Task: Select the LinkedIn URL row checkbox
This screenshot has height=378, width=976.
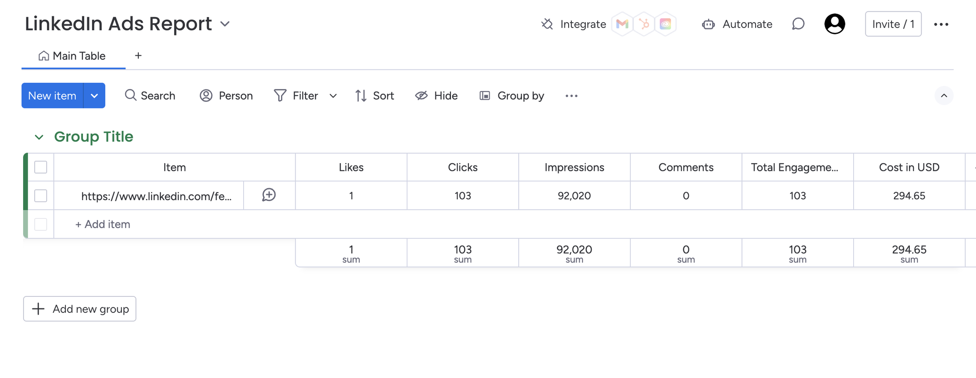Action: (x=41, y=196)
